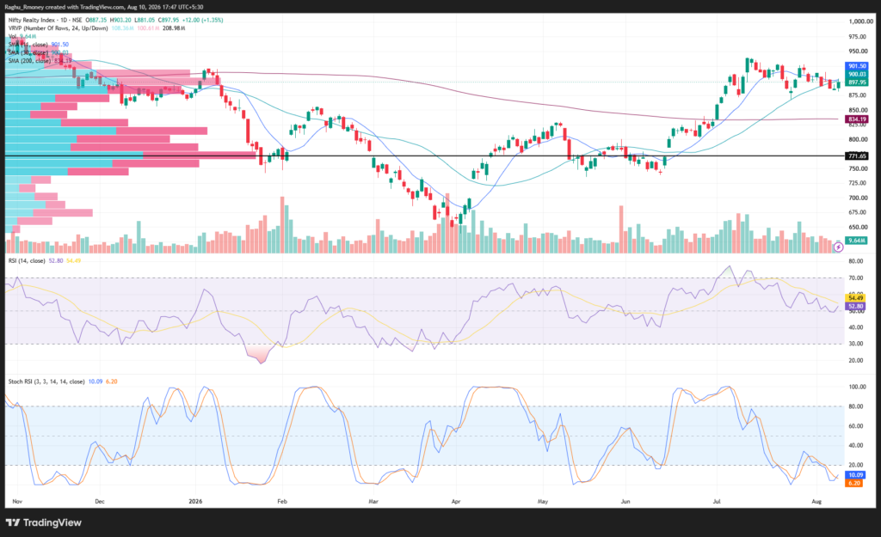Click the 1,000.00 price axis tick
The image size is (881, 537).
tap(860, 21)
